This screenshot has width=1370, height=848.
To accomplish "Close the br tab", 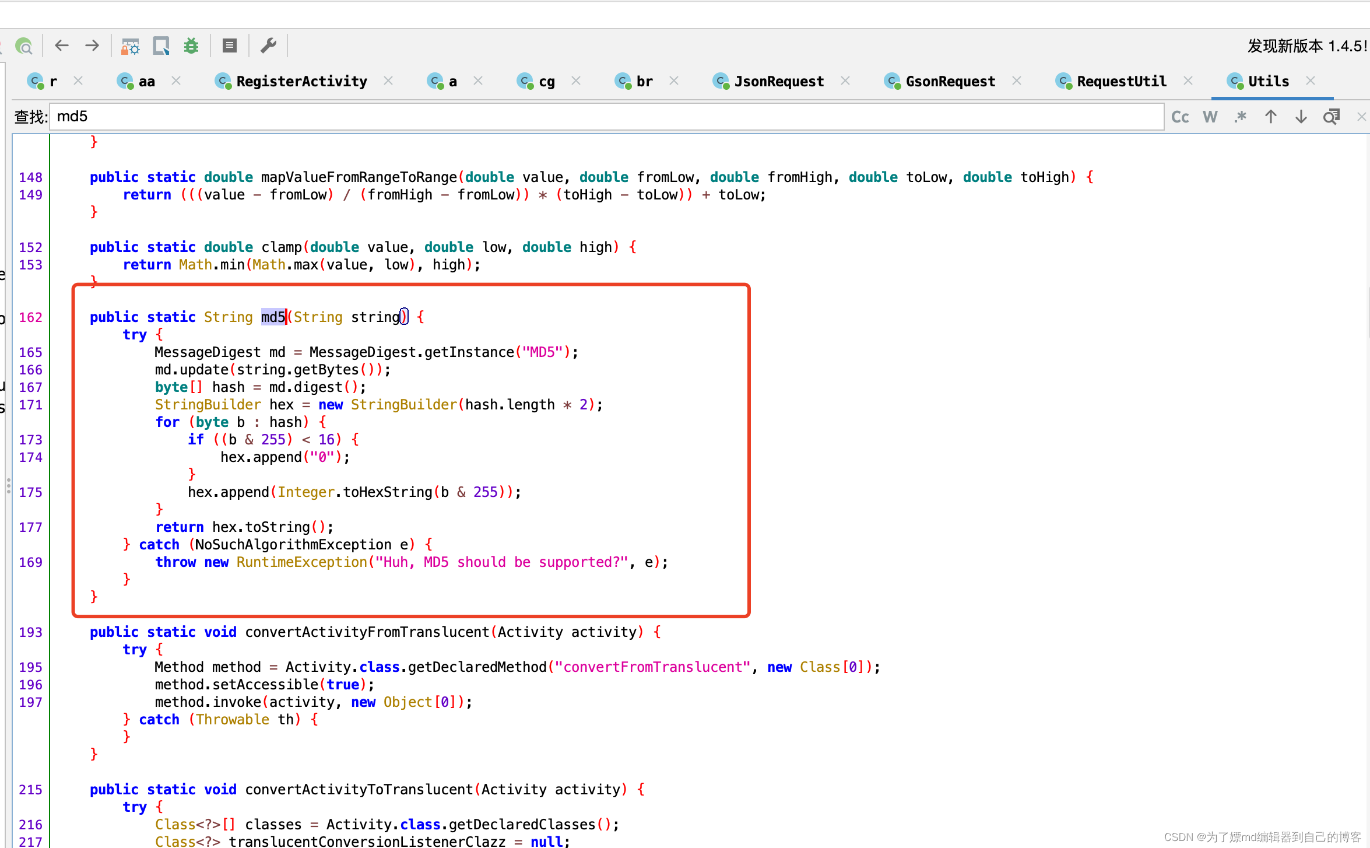I will (x=674, y=80).
